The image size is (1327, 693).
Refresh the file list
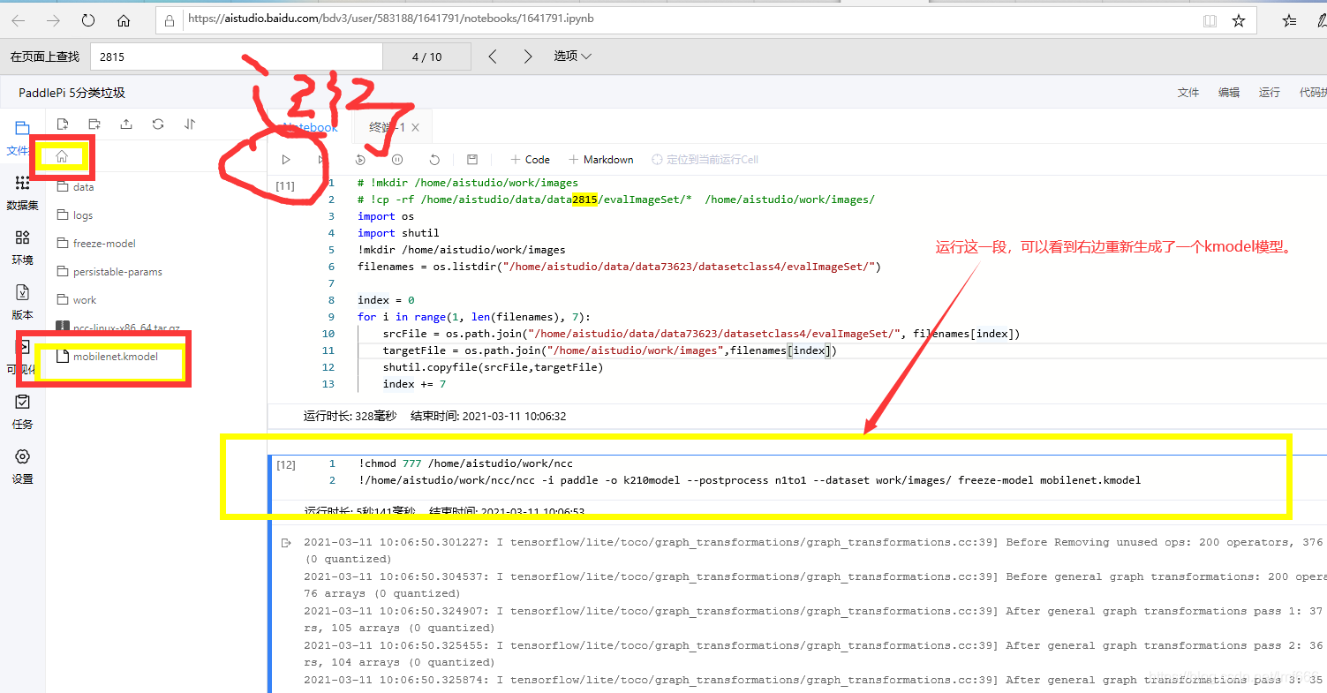click(x=158, y=124)
